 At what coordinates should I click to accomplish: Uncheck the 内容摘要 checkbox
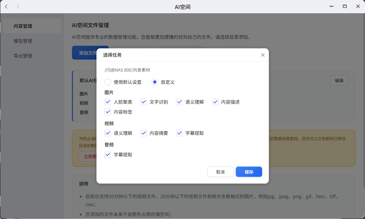(144, 133)
